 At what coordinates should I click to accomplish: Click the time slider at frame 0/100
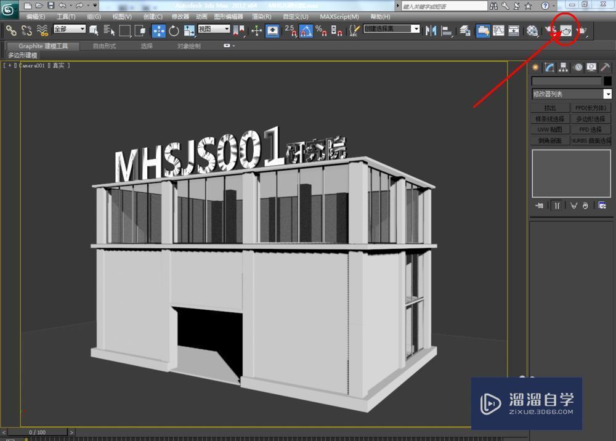[x=37, y=432]
